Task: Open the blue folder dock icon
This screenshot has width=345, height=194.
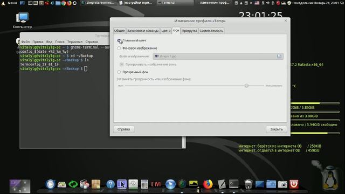Action: [271, 184]
